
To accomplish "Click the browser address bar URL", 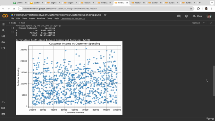I will coord(60,8).
